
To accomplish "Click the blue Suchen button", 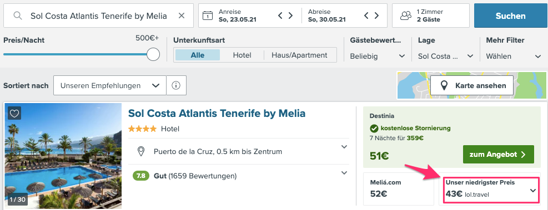I will [510, 16].
